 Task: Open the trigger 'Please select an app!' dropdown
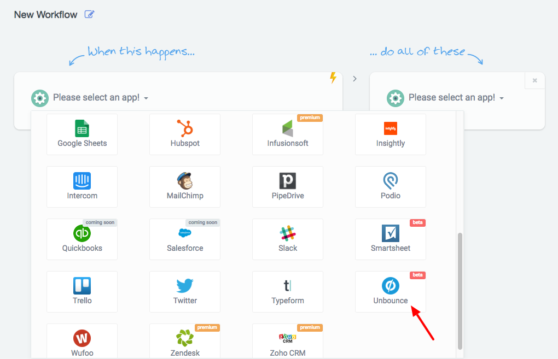tap(101, 98)
